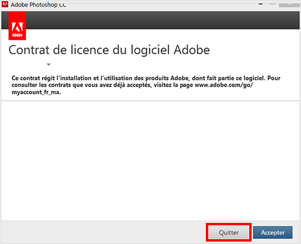301x244 pixels.
Task: Click the 'Adobe Photoshop CC' window title text
Action: (39, 5)
